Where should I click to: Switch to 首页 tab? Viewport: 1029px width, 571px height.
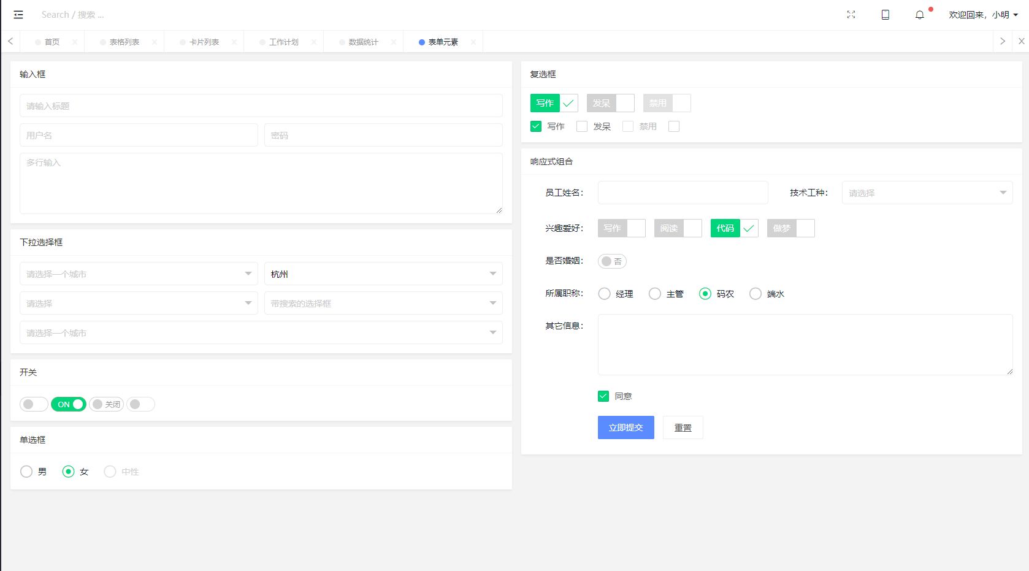point(52,42)
